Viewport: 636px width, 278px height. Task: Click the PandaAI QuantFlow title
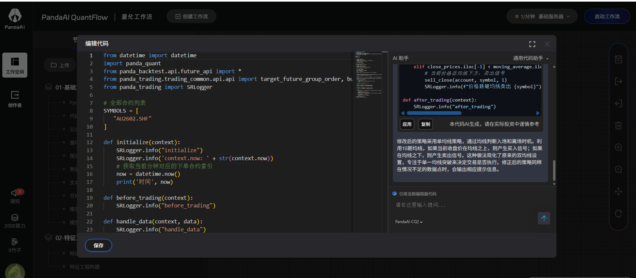75,17
